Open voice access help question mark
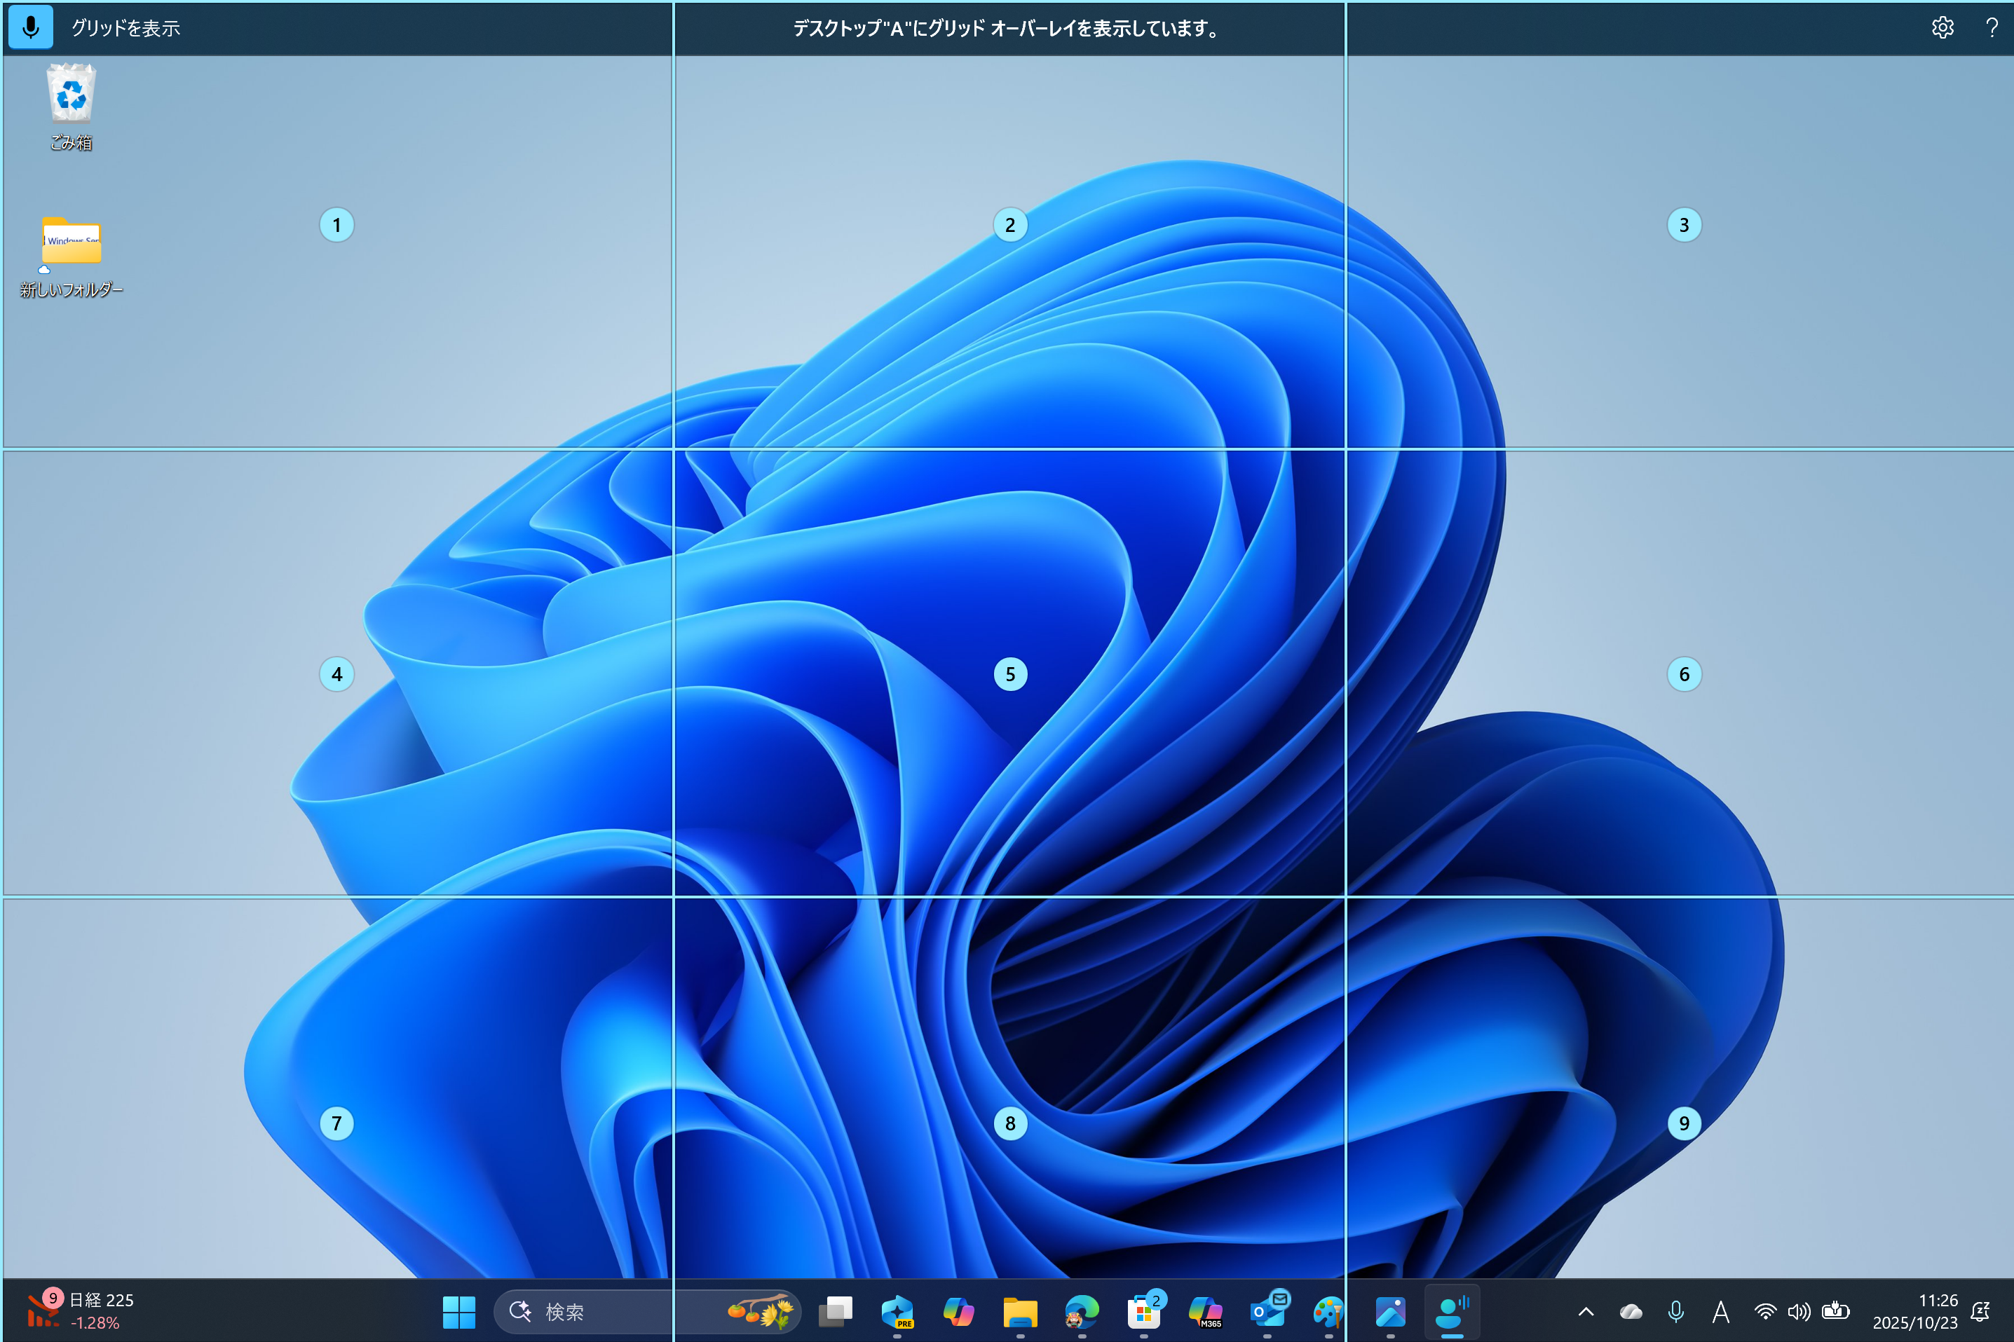 pos(1991,27)
